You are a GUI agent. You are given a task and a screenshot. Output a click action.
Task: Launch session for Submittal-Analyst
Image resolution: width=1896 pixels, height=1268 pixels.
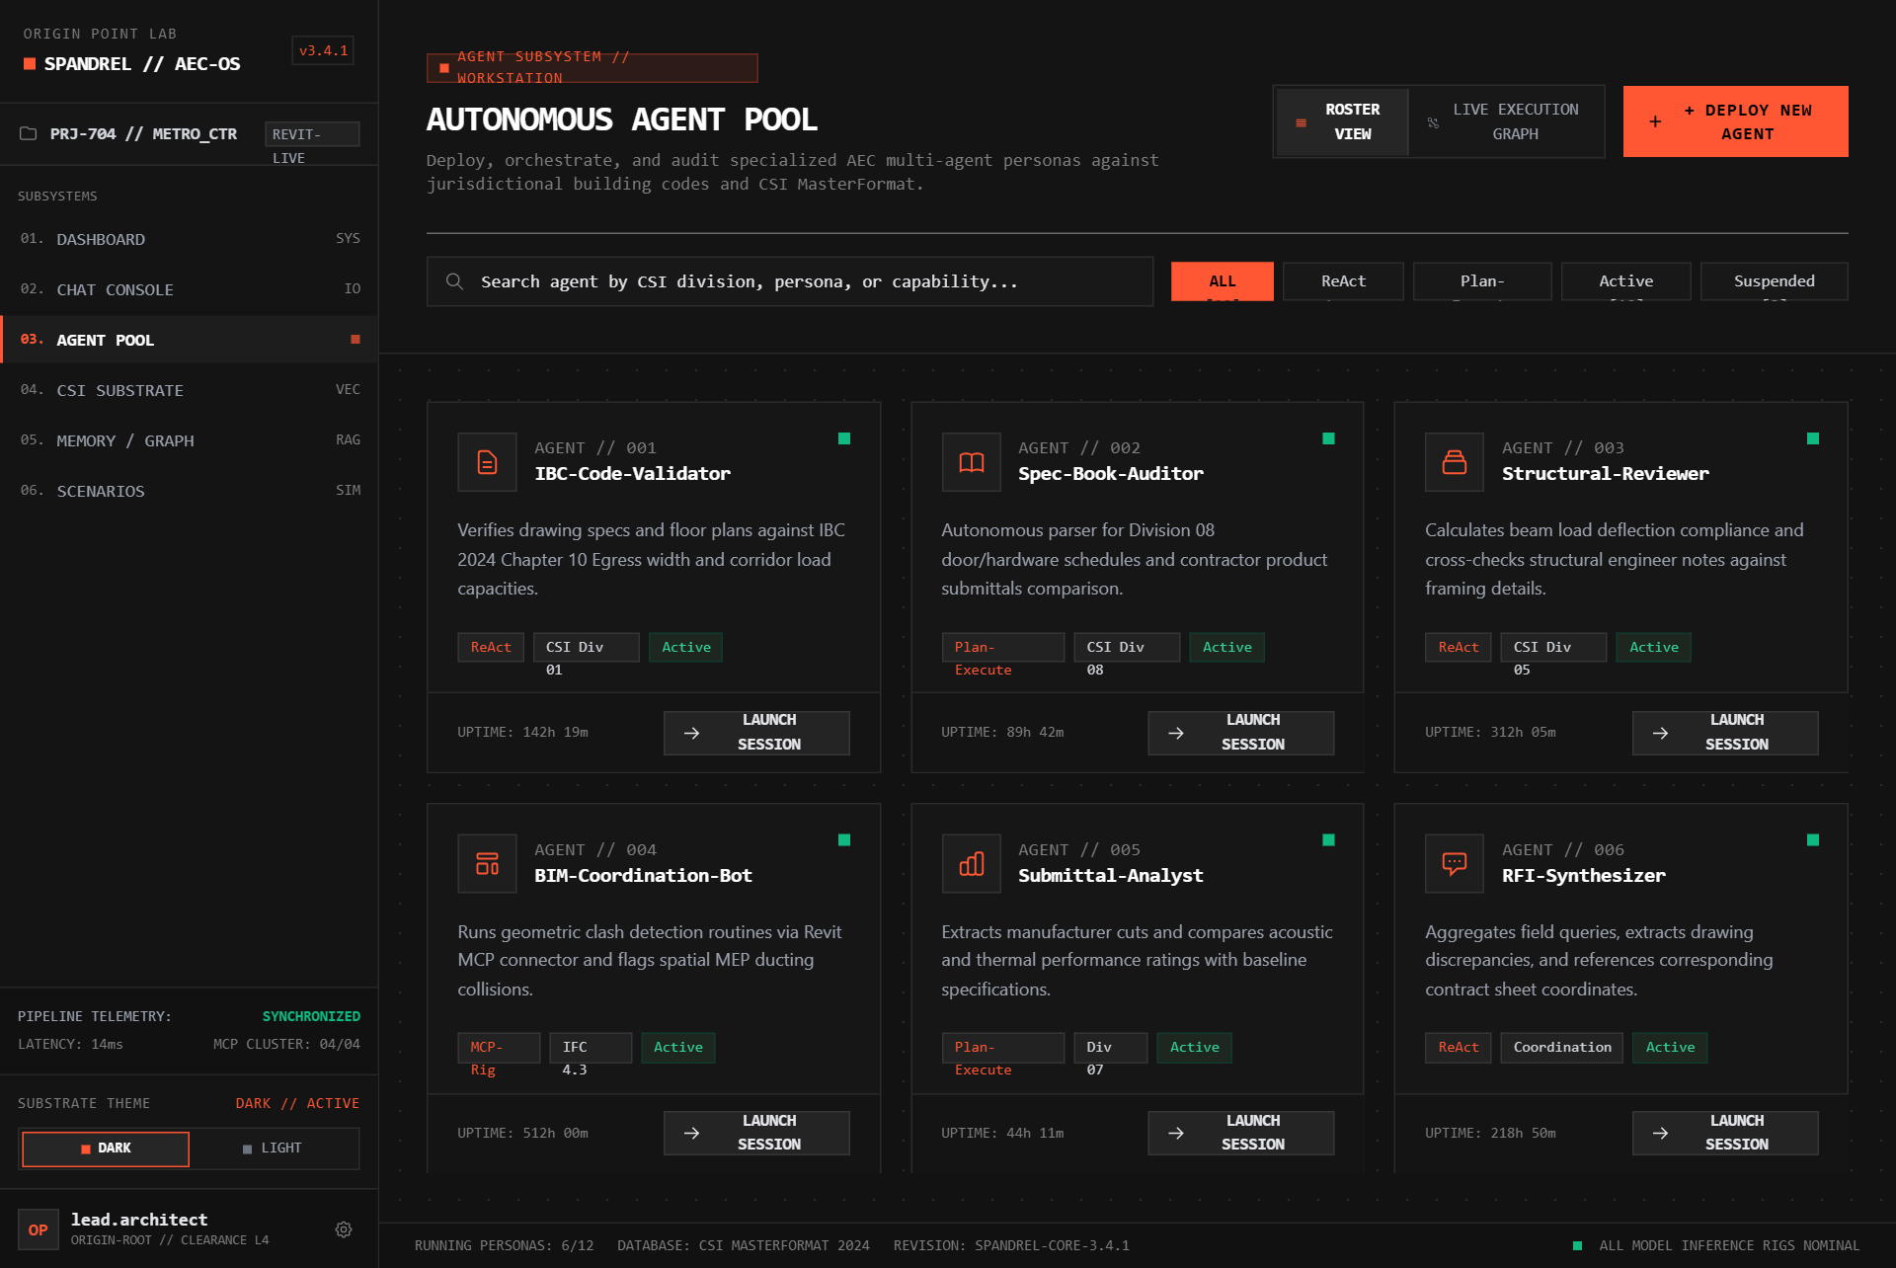coord(1240,1133)
